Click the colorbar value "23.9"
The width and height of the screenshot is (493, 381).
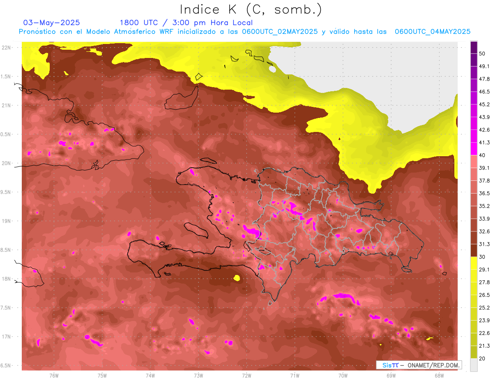click(484, 320)
